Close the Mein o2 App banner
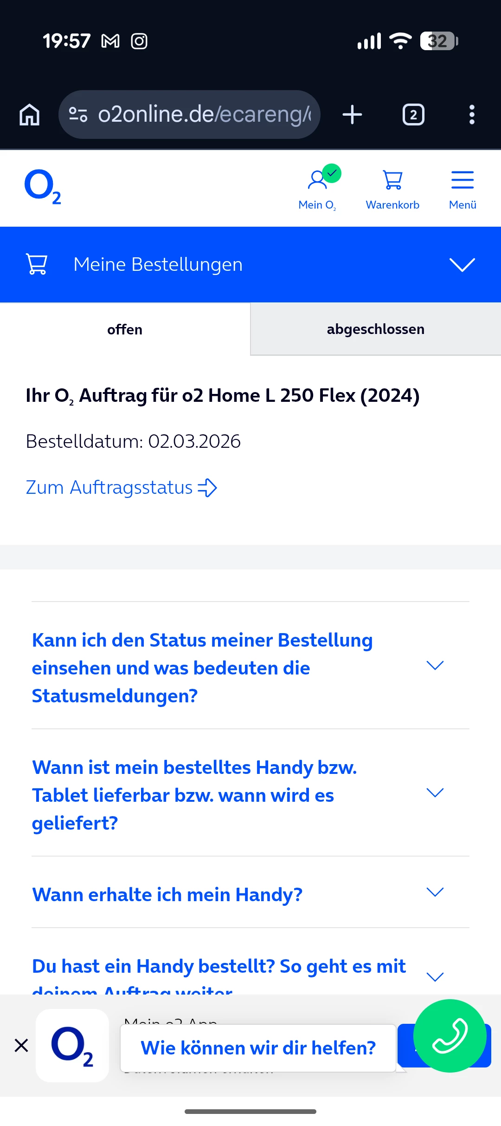Image resolution: width=501 pixels, height=1126 pixels. [21, 1046]
